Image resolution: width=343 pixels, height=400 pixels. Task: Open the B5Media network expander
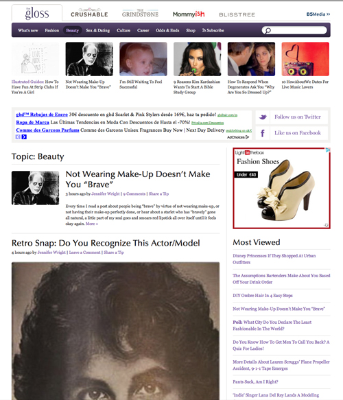pos(318,14)
